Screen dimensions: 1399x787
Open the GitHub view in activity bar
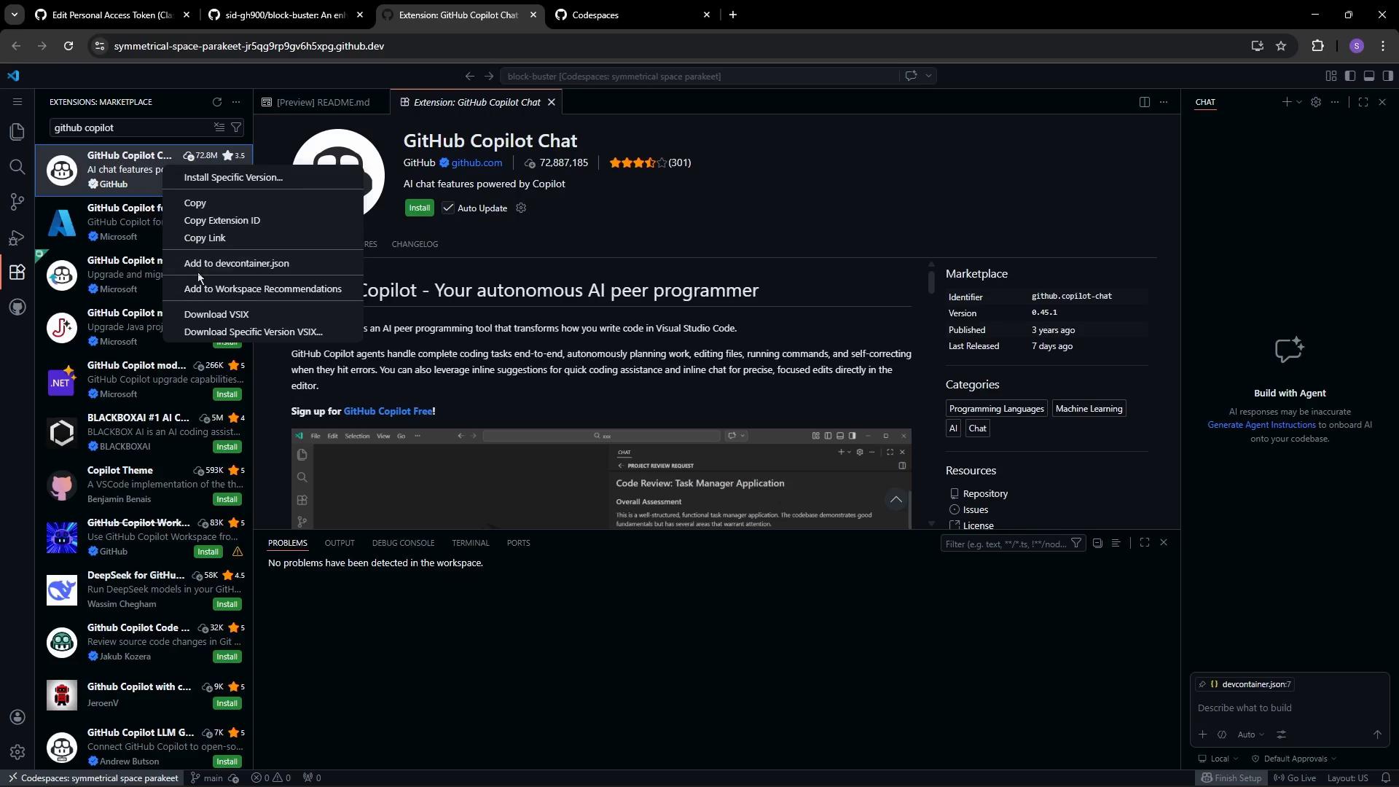point(17,307)
